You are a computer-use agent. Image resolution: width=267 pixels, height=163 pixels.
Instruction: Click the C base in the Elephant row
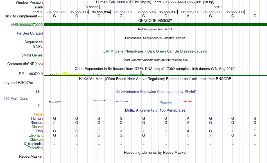[x=188, y=135]
